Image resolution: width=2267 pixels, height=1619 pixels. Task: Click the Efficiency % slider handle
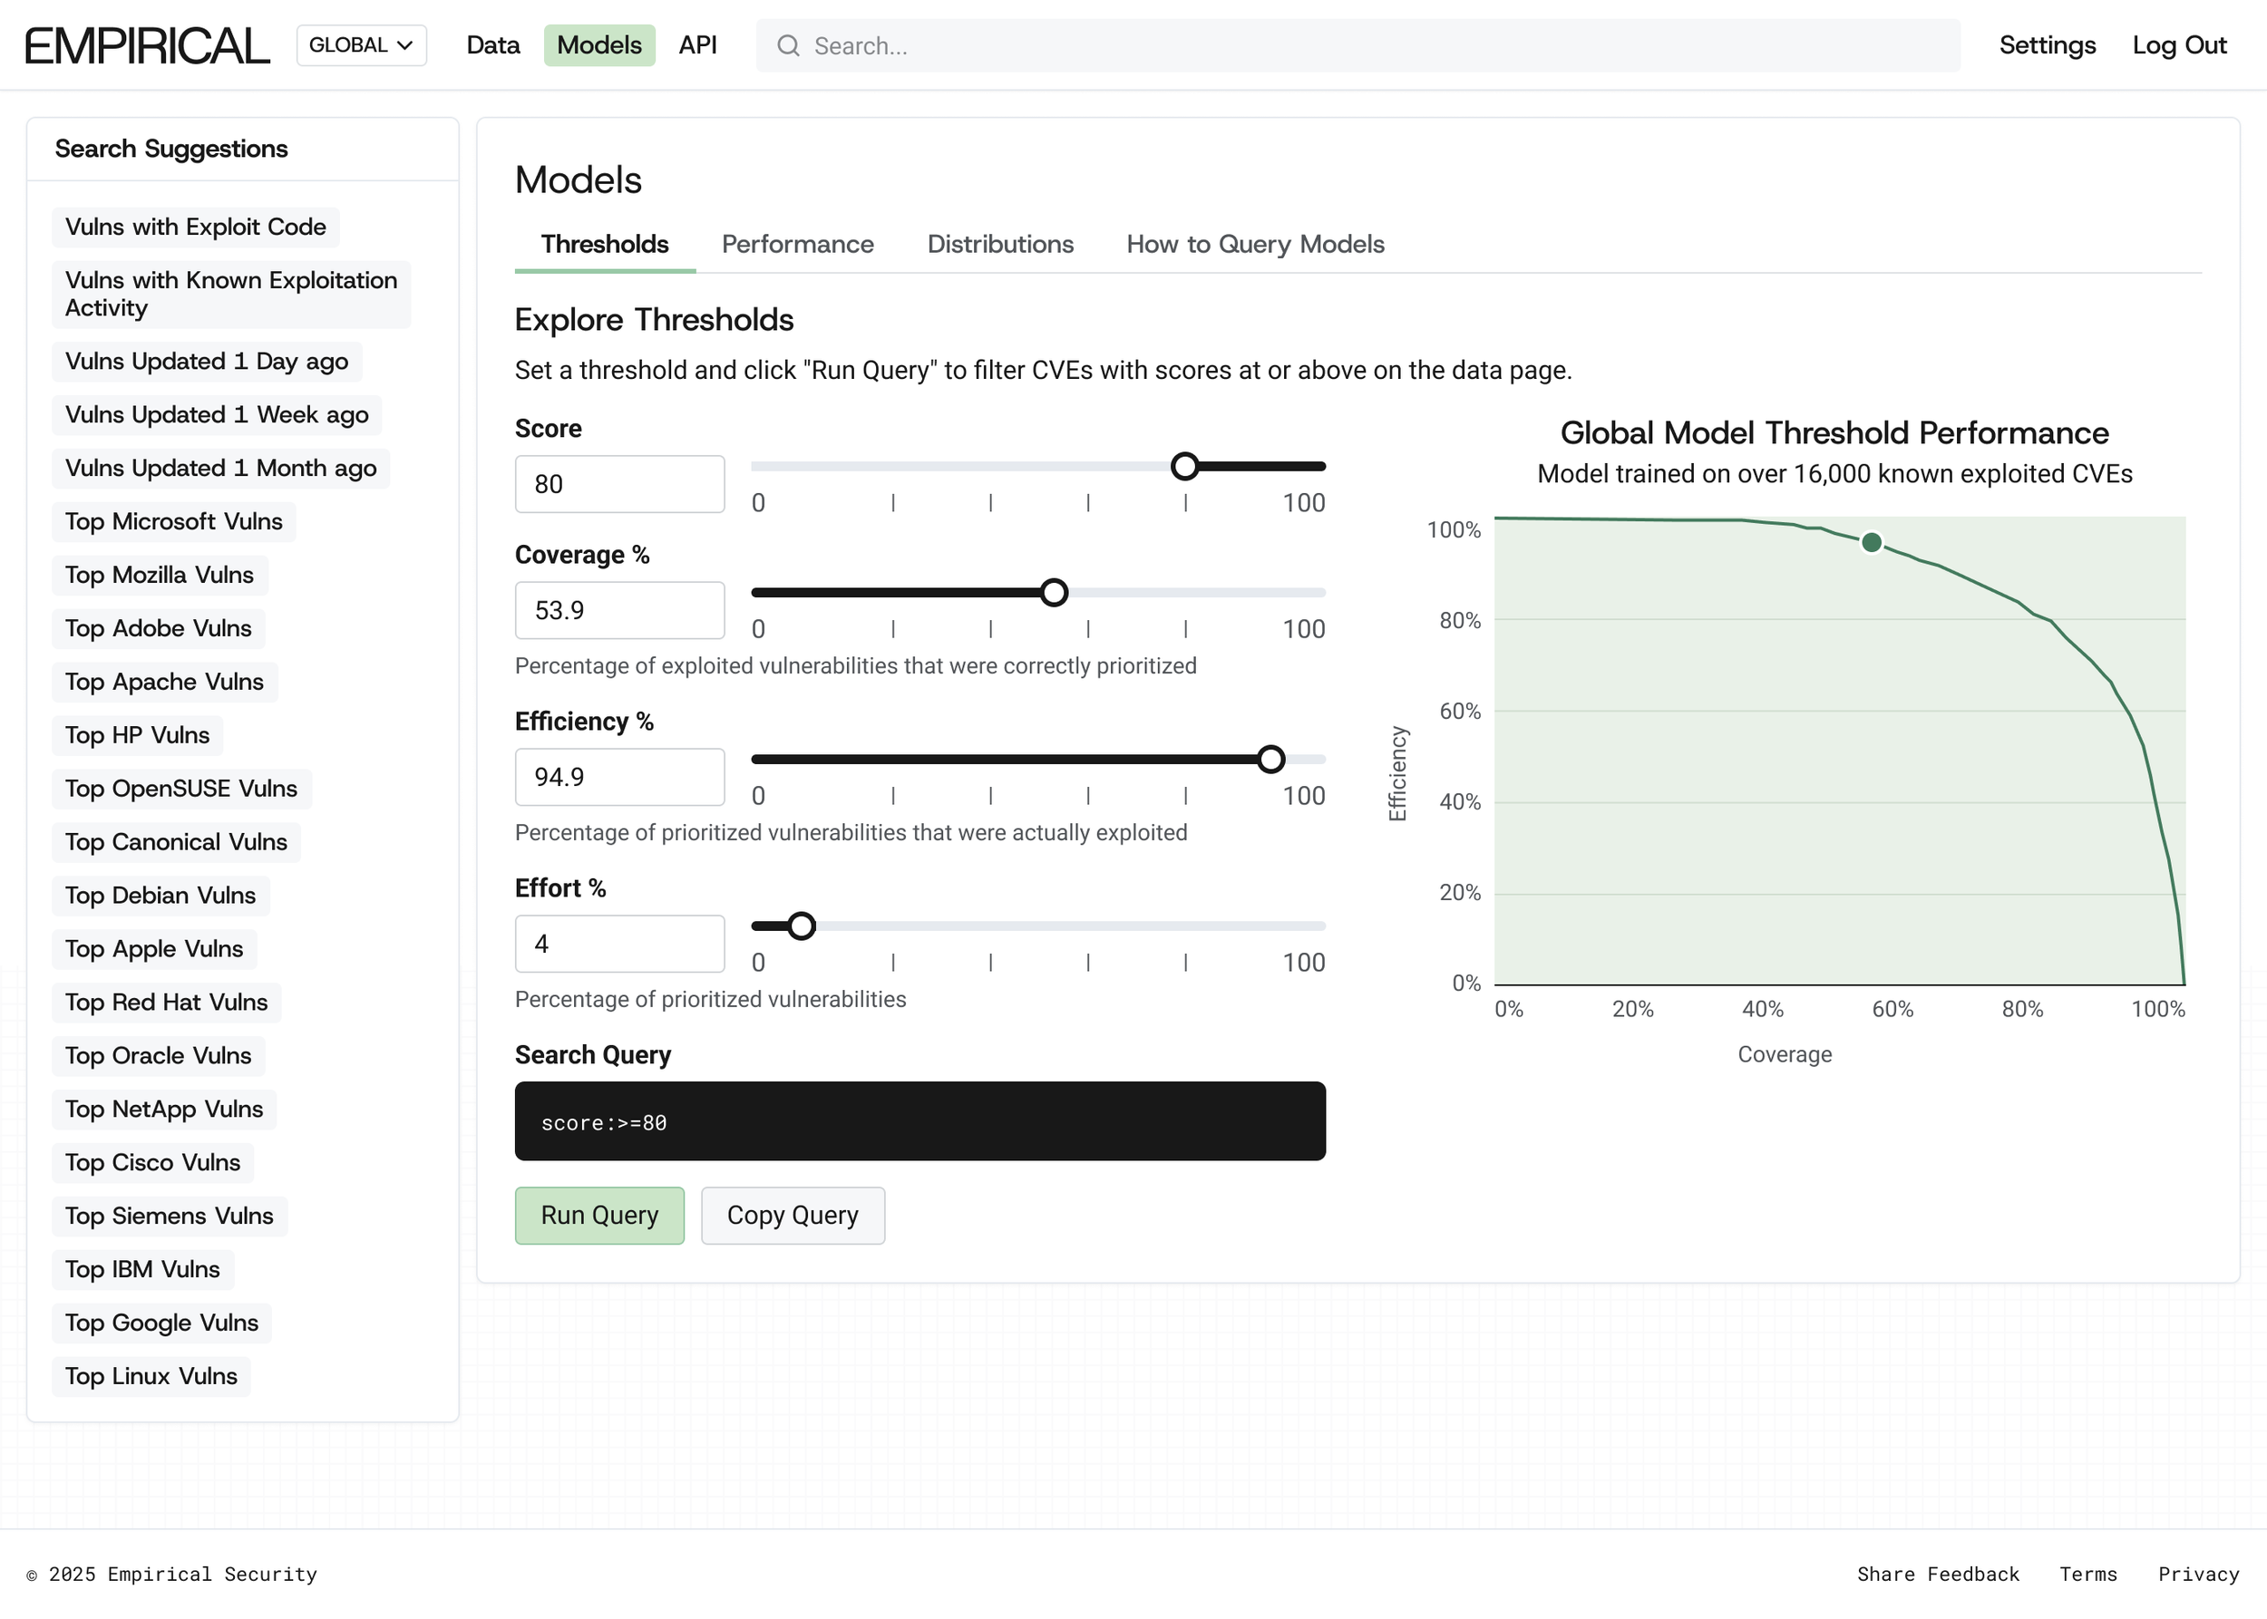click(1270, 760)
